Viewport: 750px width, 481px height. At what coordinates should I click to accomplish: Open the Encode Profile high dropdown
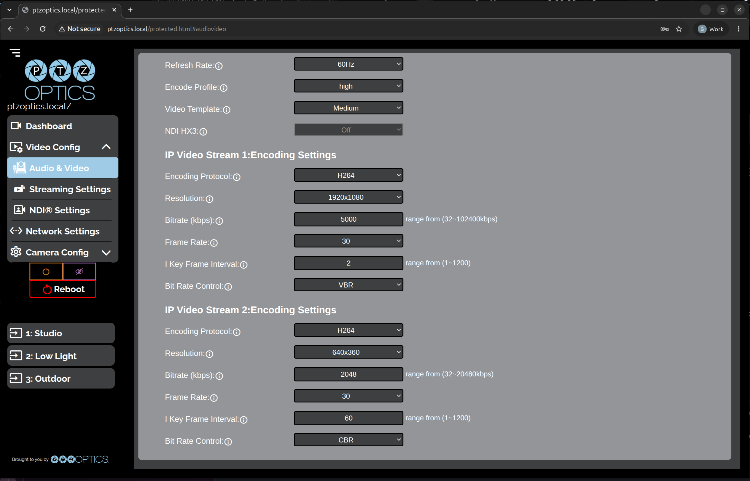coord(348,86)
